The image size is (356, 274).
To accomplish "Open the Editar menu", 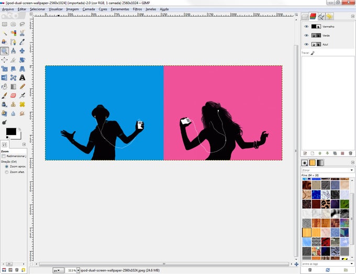I will 22,9.
